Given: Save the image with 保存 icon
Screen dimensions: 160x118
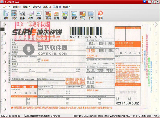Looking at the screenshot, I should tap(30, 15).
